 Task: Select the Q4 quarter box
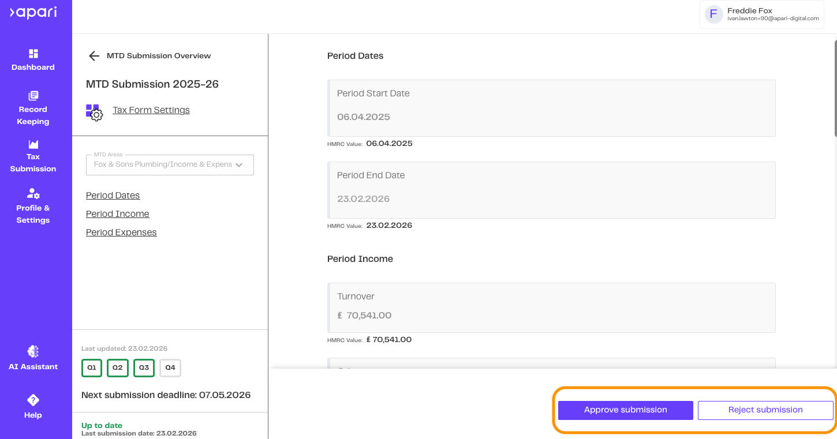(x=170, y=368)
